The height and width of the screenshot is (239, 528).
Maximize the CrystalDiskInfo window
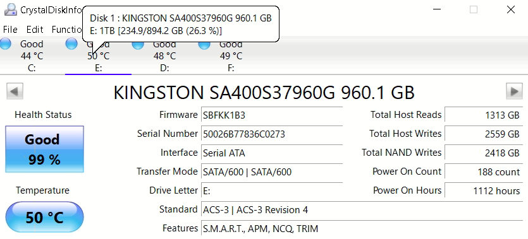click(474, 9)
